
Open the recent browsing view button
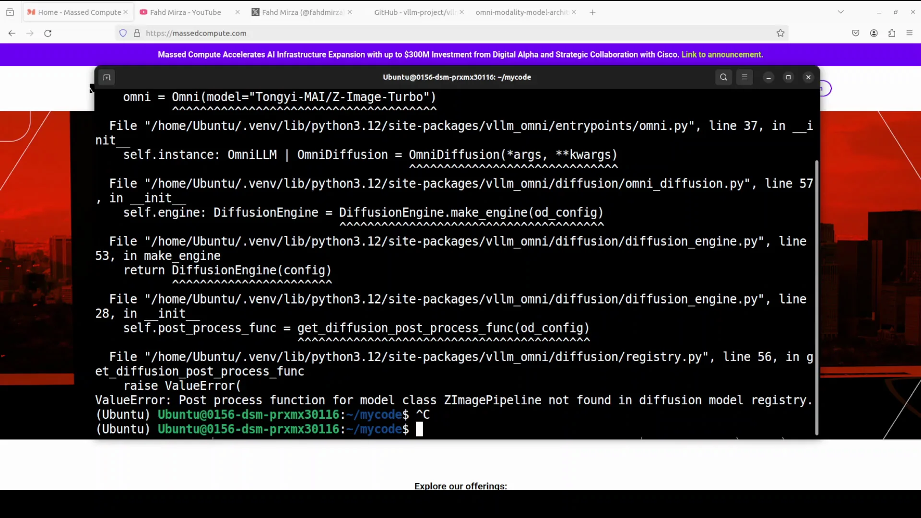click(x=10, y=12)
